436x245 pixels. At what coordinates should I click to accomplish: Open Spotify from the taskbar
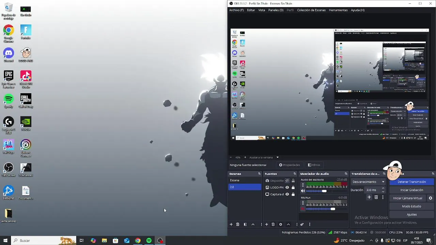(x=149, y=241)
